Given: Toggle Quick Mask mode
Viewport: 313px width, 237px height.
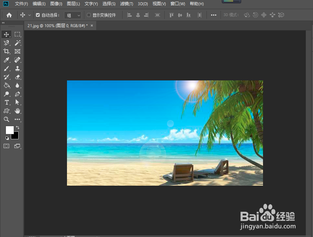Looking at the screenshot, I should pos(7,146).
